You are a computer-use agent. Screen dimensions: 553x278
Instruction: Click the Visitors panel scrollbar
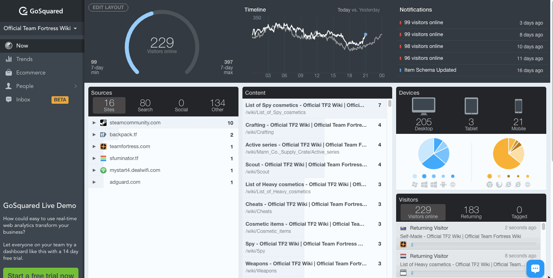click(543, 227)
